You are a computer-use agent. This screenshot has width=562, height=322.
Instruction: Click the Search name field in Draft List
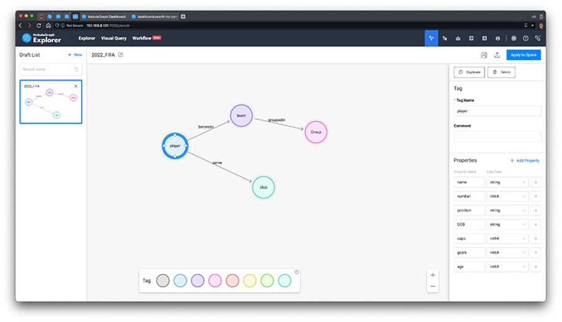(50, 69)
